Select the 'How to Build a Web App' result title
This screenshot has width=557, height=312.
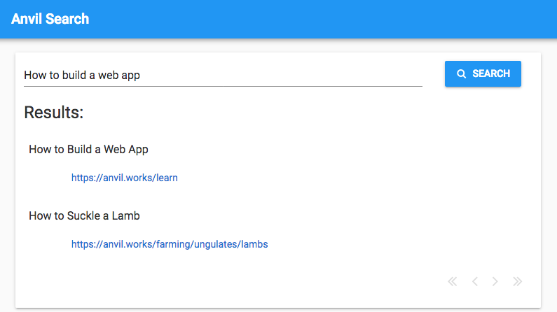pyautogui.click(x=88, y=149)
